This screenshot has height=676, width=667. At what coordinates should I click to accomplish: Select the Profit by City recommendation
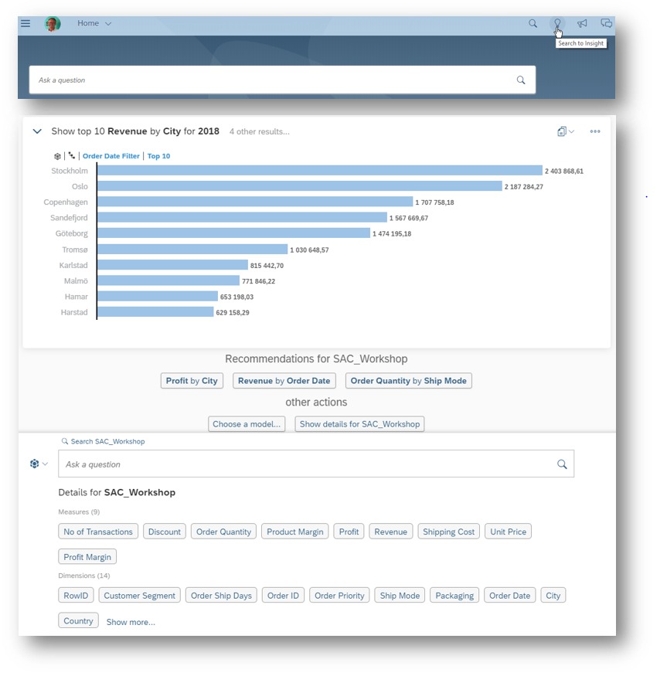[x=192, y=381]
